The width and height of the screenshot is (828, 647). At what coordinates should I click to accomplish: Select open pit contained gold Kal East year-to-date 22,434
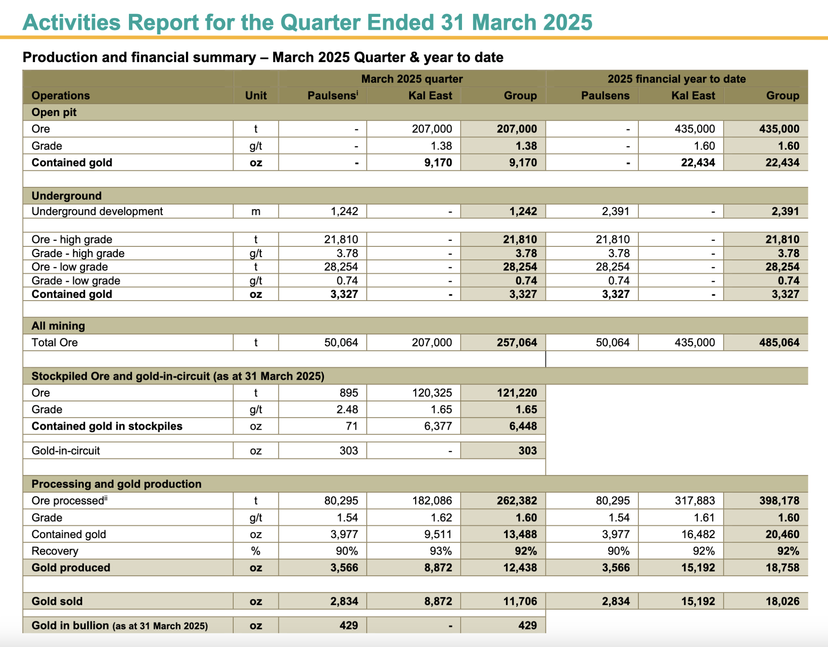point(698,163)
